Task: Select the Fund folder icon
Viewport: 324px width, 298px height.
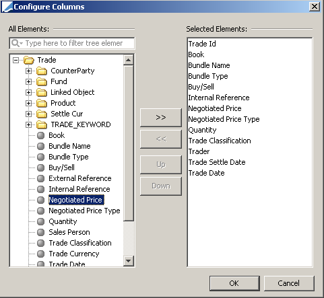Action: [42, 82]
